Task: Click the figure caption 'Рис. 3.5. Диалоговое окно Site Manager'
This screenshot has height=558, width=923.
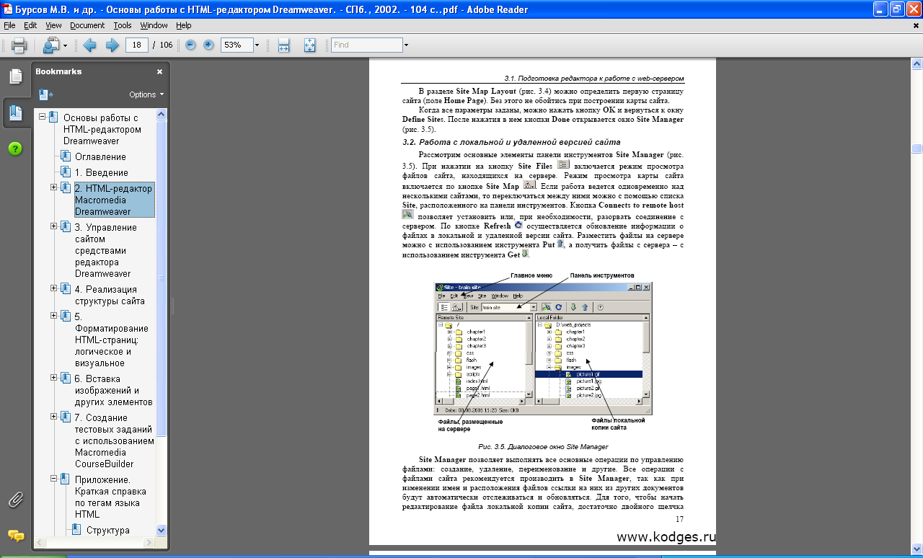Action: 542,446
